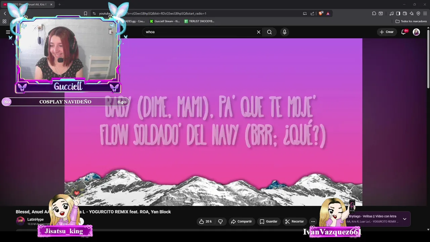Open the YouTube account avatar menu

click(416, 32)
